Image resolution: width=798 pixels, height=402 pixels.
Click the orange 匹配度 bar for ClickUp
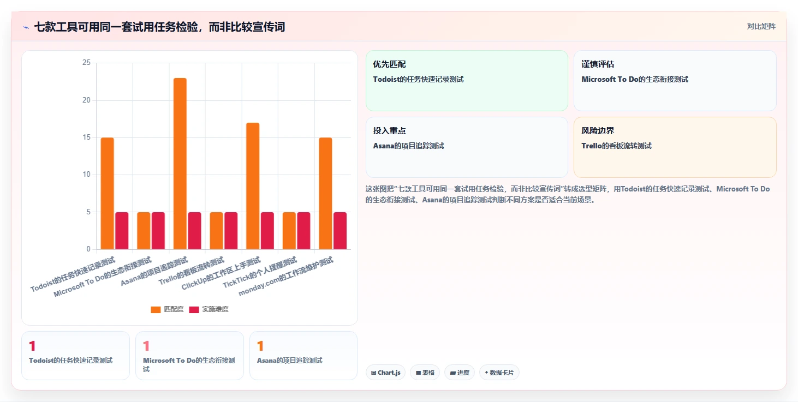tap(253, 186)
